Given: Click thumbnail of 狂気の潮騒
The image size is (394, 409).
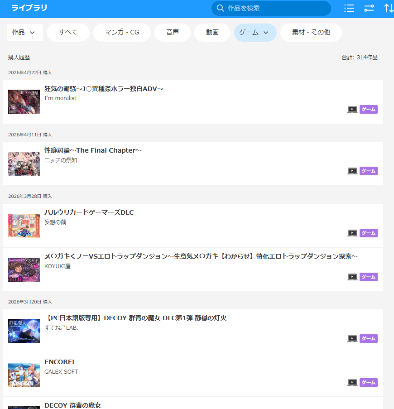Looking at the screenshot, I should tap(24, 102).
